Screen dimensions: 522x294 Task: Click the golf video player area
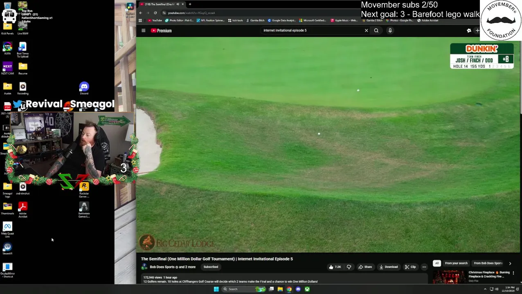(327, 145)
